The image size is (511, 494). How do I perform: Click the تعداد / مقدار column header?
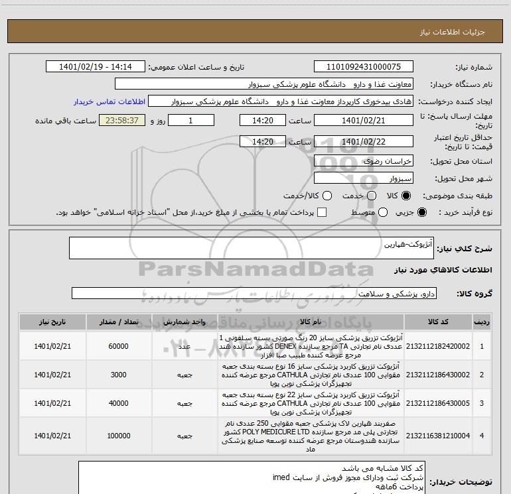tap(119, 322)
